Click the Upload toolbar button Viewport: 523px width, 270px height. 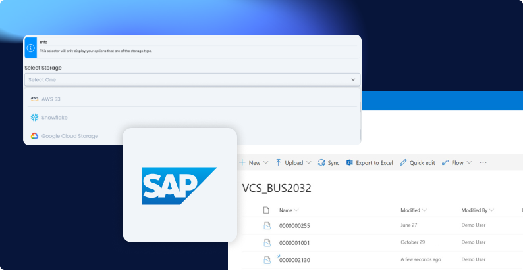coord(294,163)
